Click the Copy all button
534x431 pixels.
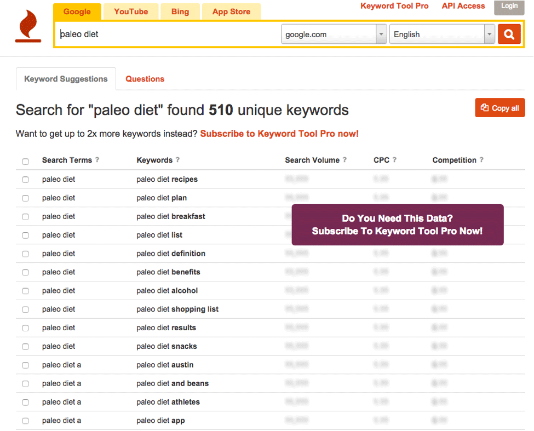click(499, 108)
